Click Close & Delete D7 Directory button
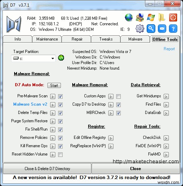Image resolution: width=183 pixels, height=186 pixels. pyautogui.click(x=47, y=169)
